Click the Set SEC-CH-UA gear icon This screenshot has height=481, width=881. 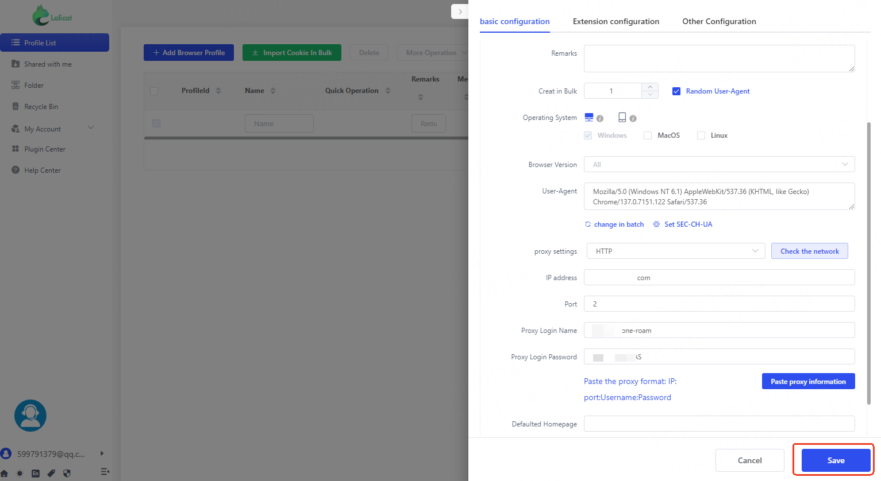click(x=656, y=224)
